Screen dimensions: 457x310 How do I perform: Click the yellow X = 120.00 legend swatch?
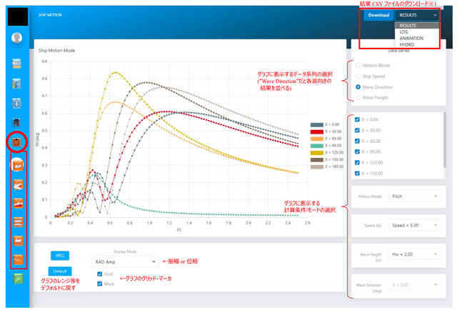click(x=317, y=153)
